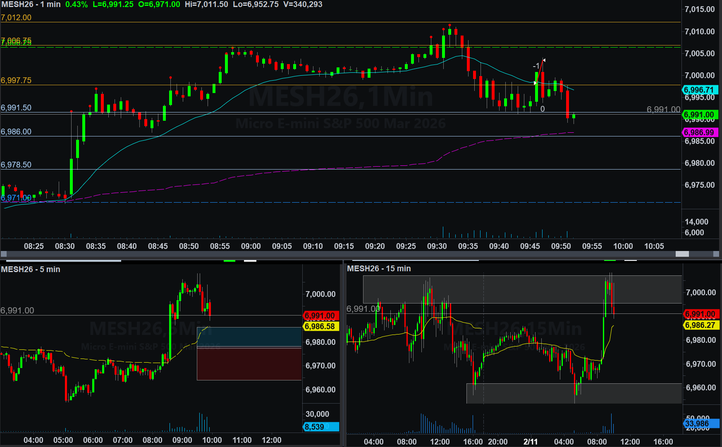Click the MESH26 - 1 min chart header

tap(31, 5)
